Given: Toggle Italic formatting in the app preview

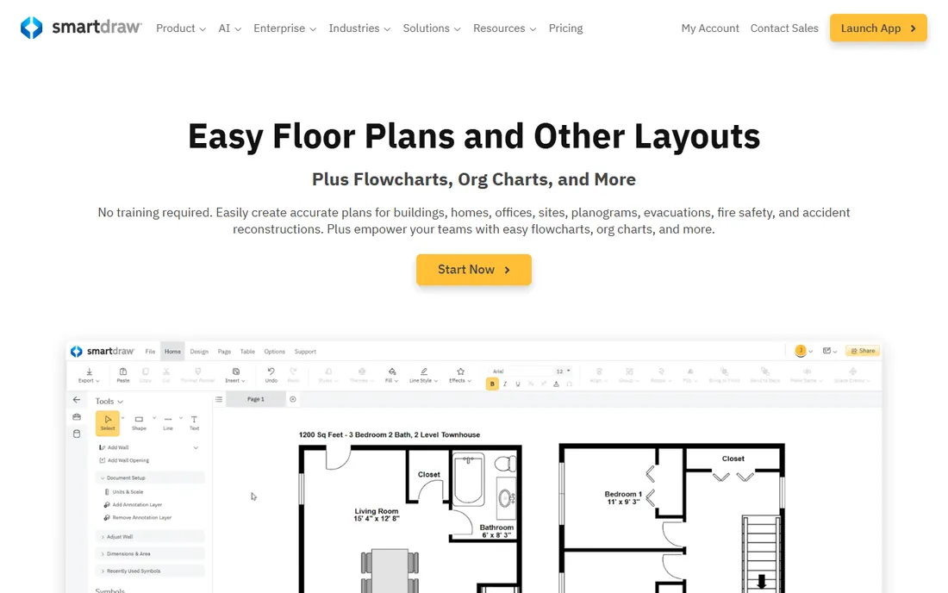Looking at the screenshot, I should (x=505, y=384).
